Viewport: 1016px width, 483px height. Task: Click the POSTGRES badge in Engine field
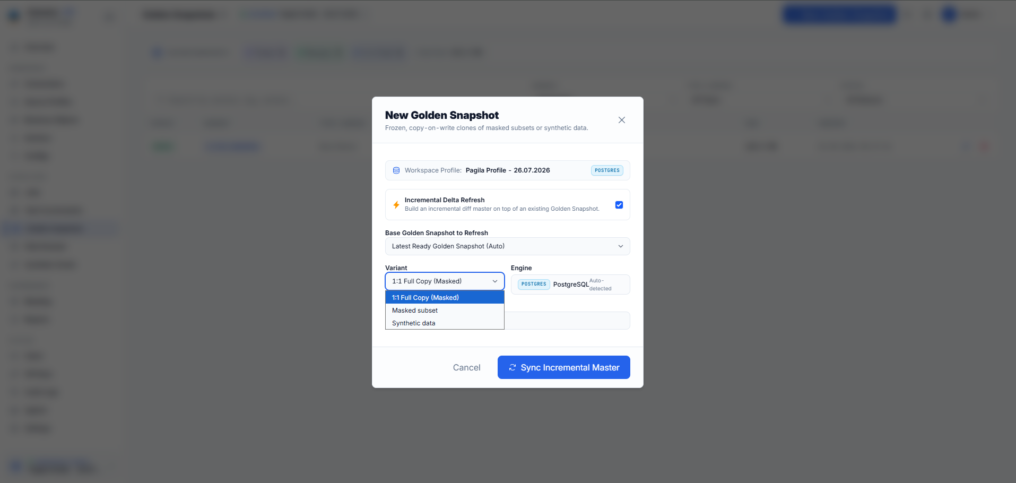pyautogui.click(x=533, y=284)
